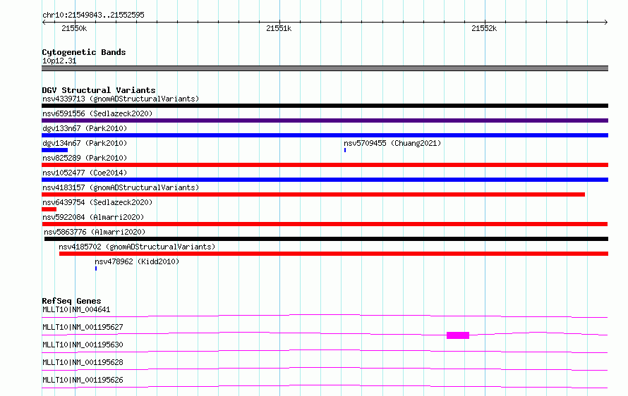Click the dgv134n67 (Park2010) label
This screenshot has height=396, width=628.
85,143
